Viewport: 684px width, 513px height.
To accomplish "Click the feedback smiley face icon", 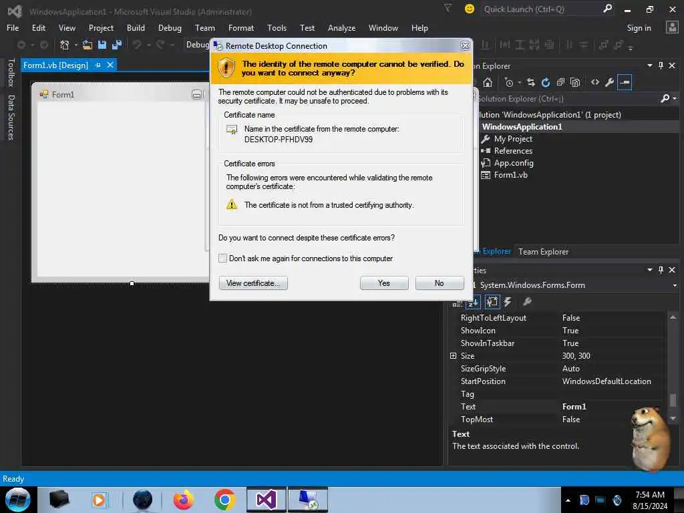I will click(x=470, y=9).
